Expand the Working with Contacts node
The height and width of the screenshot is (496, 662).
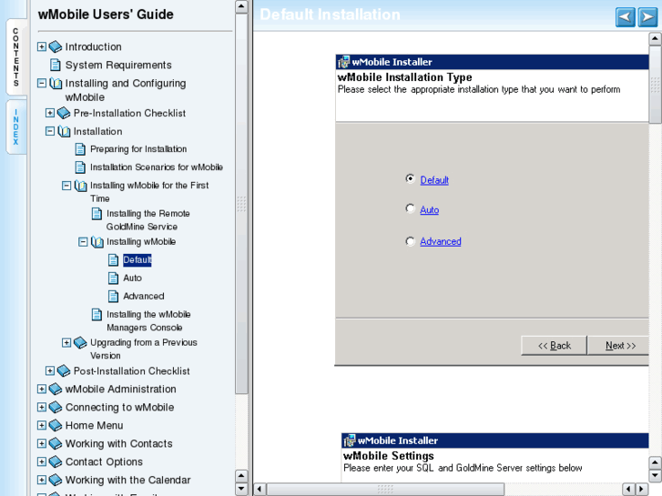point(41,443)
